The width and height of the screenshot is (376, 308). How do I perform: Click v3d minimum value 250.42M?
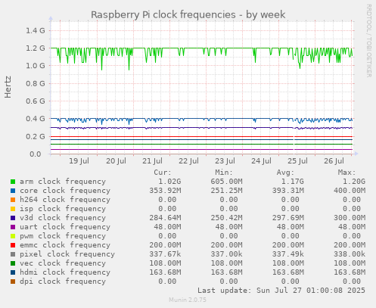(x=226, y=218)
